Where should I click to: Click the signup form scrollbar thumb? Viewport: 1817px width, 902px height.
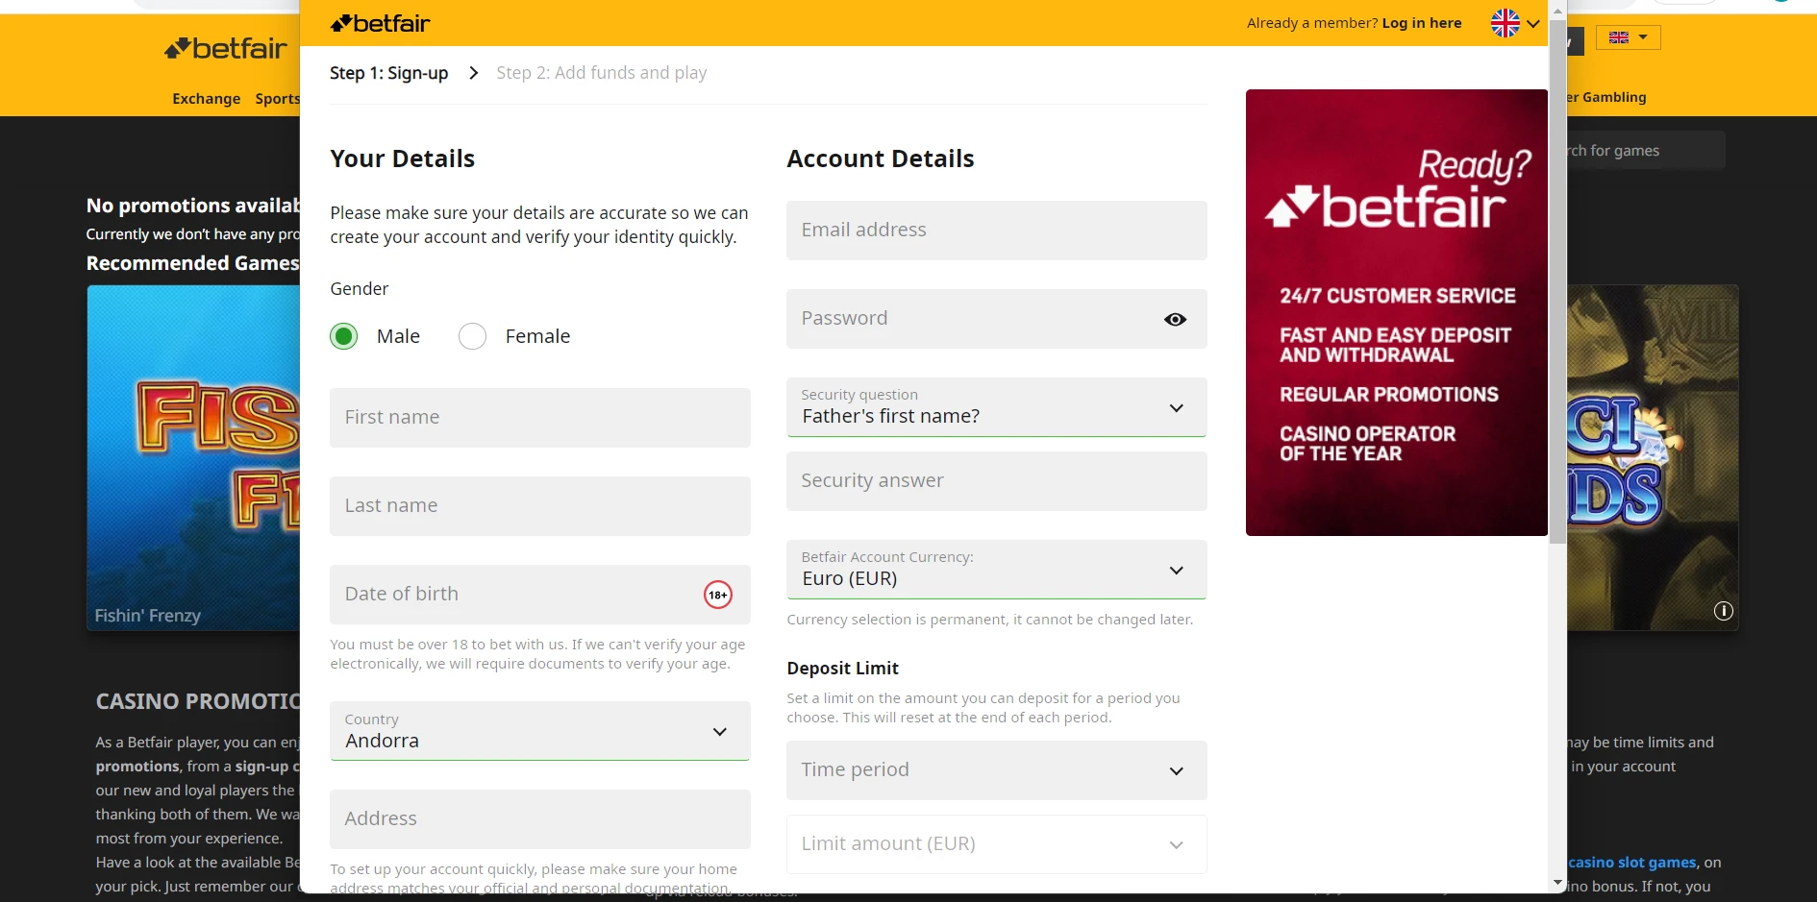[x=1557, y=280]
